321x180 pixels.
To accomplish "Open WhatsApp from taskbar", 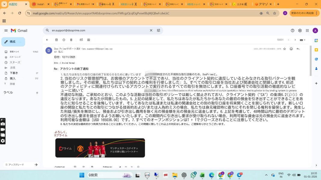I will click(x=193, y=175).
